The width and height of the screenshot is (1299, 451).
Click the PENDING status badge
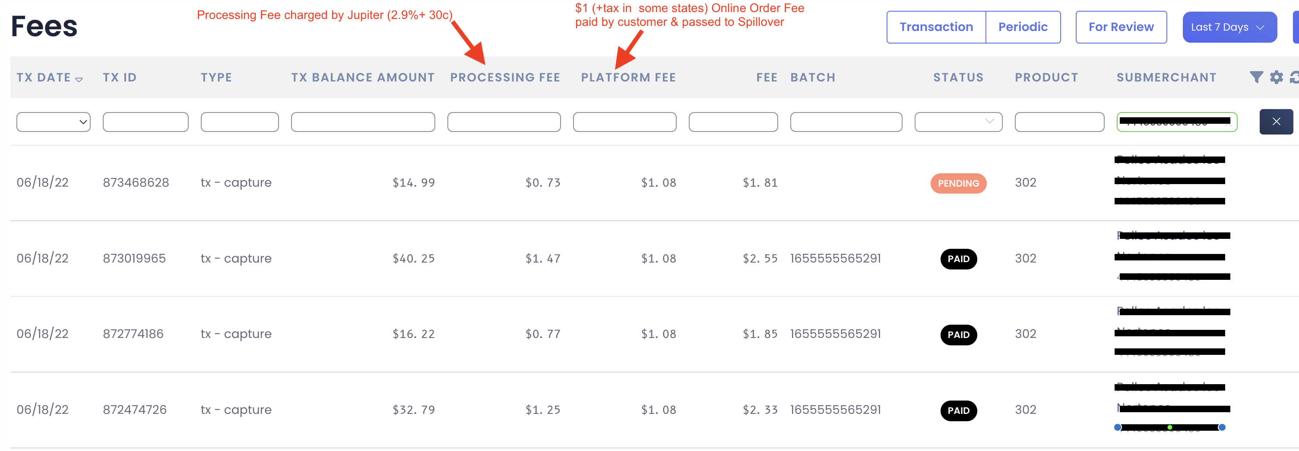tap(958, 183)
